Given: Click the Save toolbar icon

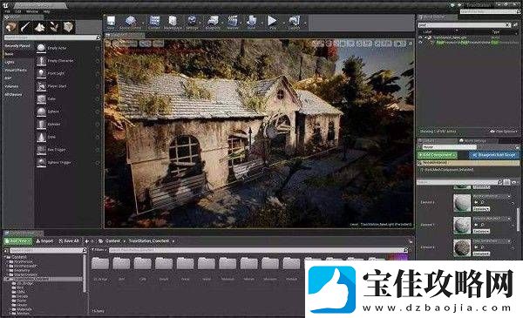Looking at the screenshot, I should coord(111,21).
